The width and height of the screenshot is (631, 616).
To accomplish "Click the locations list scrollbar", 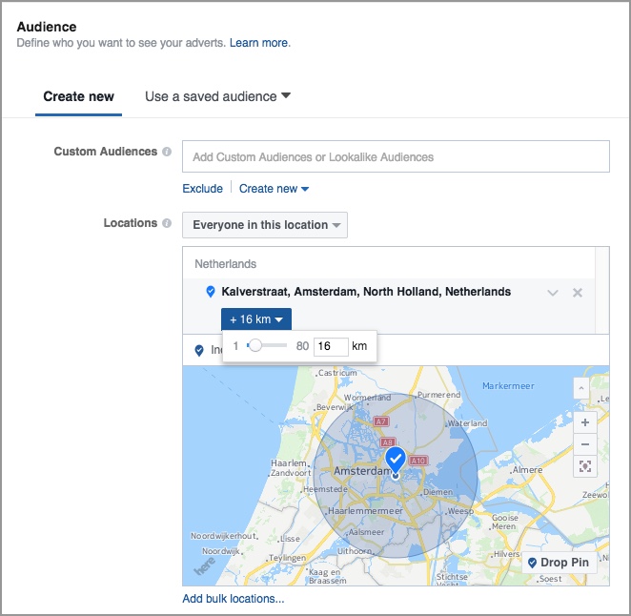I will coord(602,290).
